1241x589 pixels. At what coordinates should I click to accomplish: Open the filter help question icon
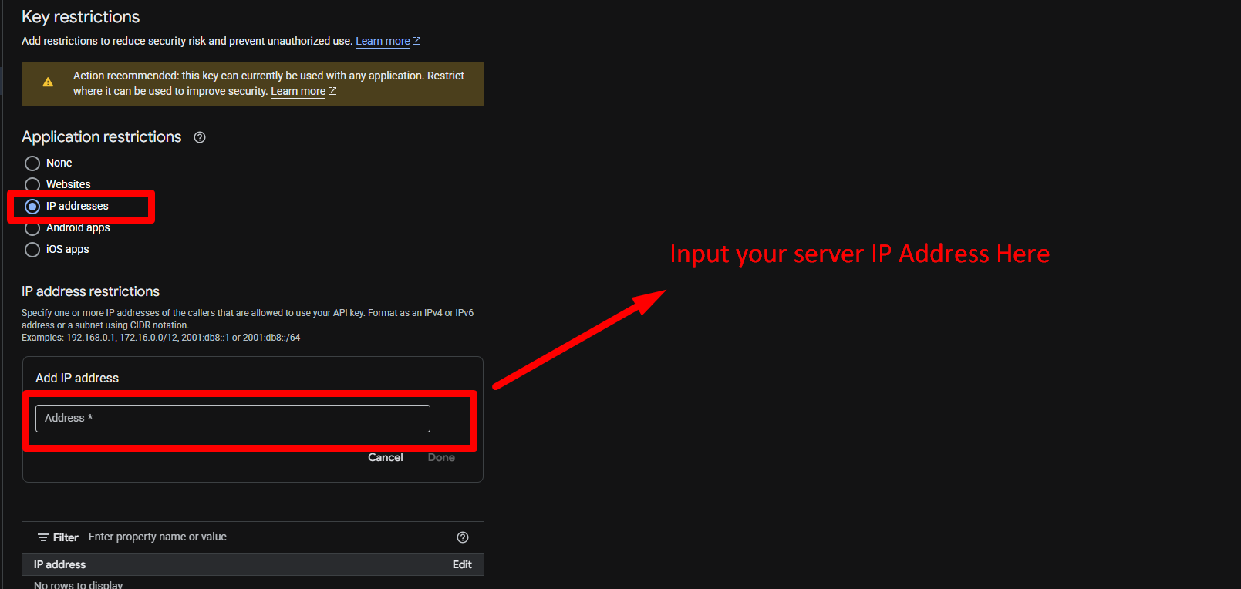463,537
